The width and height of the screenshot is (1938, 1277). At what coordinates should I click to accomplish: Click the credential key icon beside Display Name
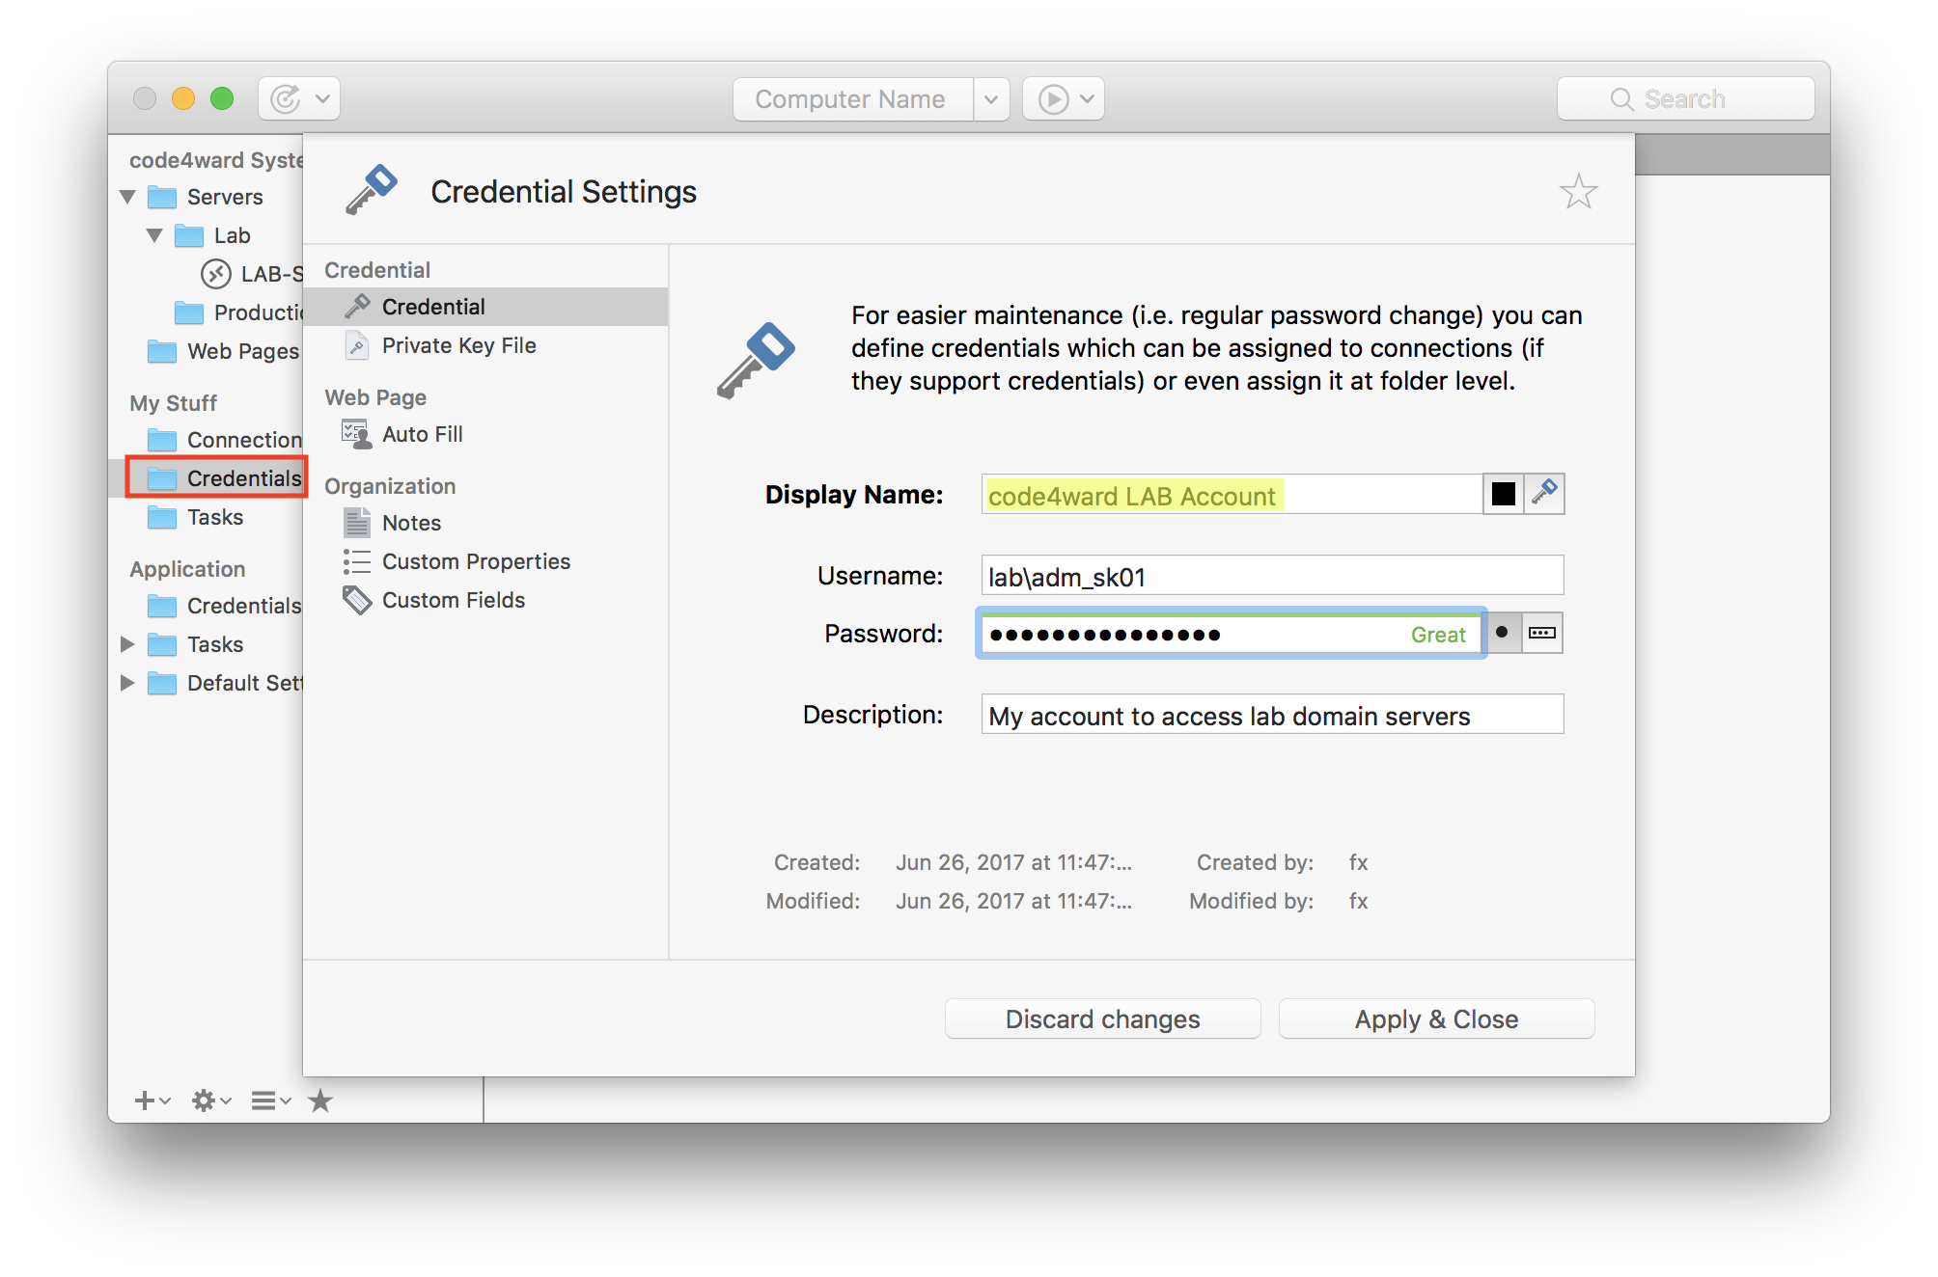1544,494
